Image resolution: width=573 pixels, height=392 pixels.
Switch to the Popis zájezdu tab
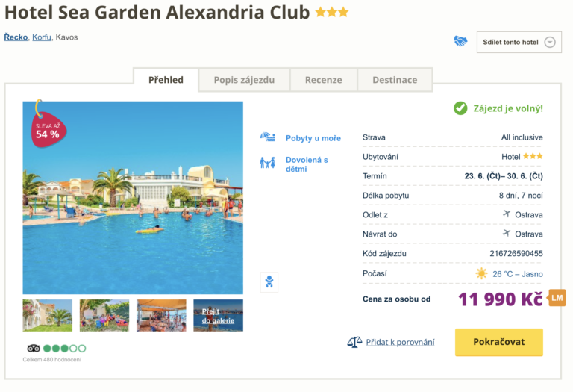pyautogui.click(x=244, y=80)
